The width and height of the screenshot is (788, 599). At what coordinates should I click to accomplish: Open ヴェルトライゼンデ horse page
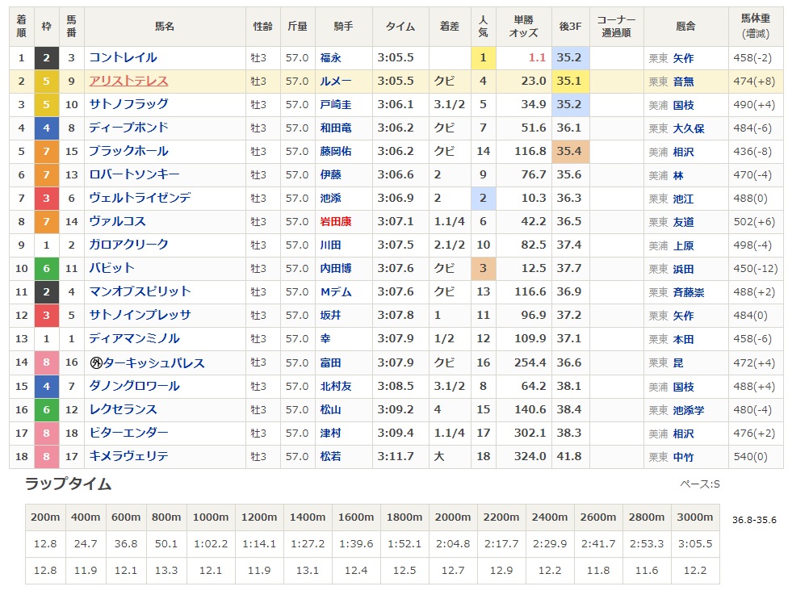pyautogui.click(x=140, y=198)
